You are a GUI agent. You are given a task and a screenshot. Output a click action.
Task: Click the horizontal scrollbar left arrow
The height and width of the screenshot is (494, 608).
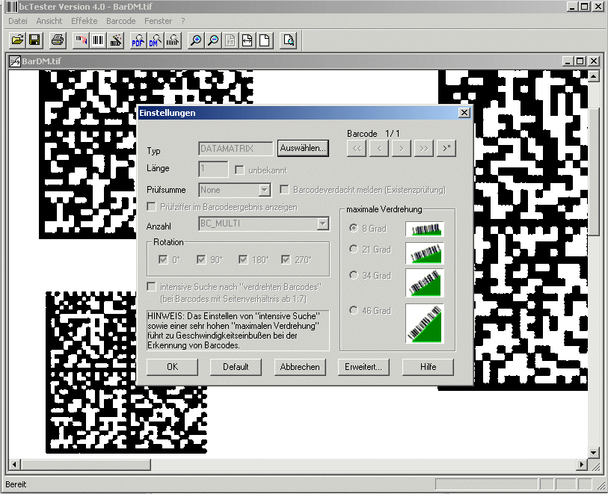pos(15,464)
